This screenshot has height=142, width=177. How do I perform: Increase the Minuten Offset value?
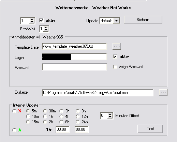pos(110,114)
